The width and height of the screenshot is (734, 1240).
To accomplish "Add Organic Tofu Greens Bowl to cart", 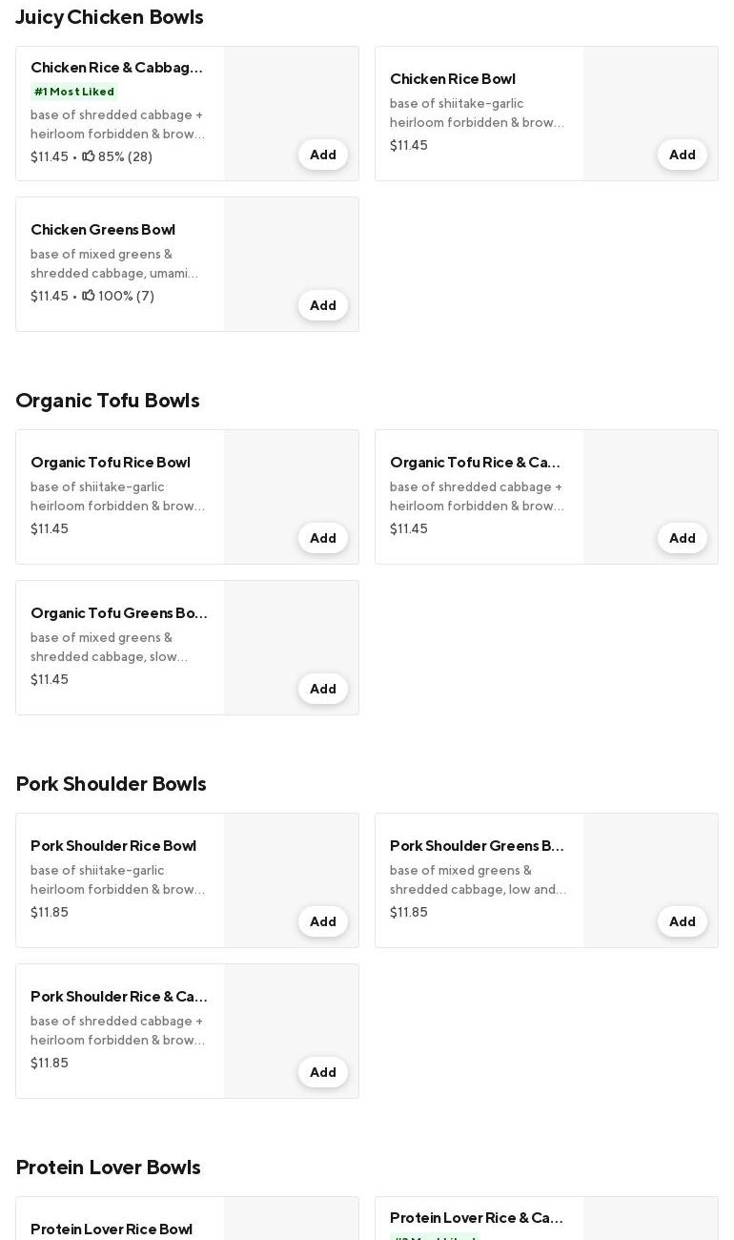I will 323,689.
